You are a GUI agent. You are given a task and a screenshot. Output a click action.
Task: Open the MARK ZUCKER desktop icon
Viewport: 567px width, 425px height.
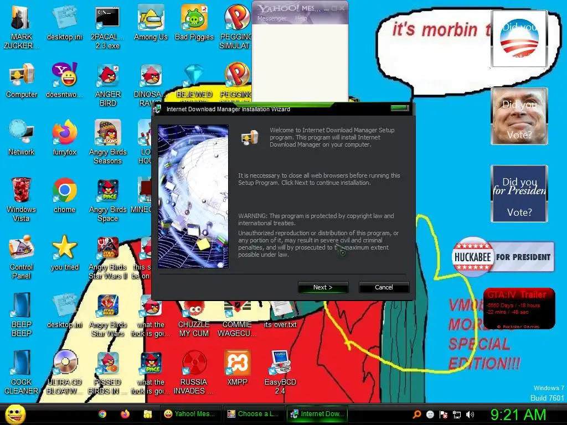(21, 27)
